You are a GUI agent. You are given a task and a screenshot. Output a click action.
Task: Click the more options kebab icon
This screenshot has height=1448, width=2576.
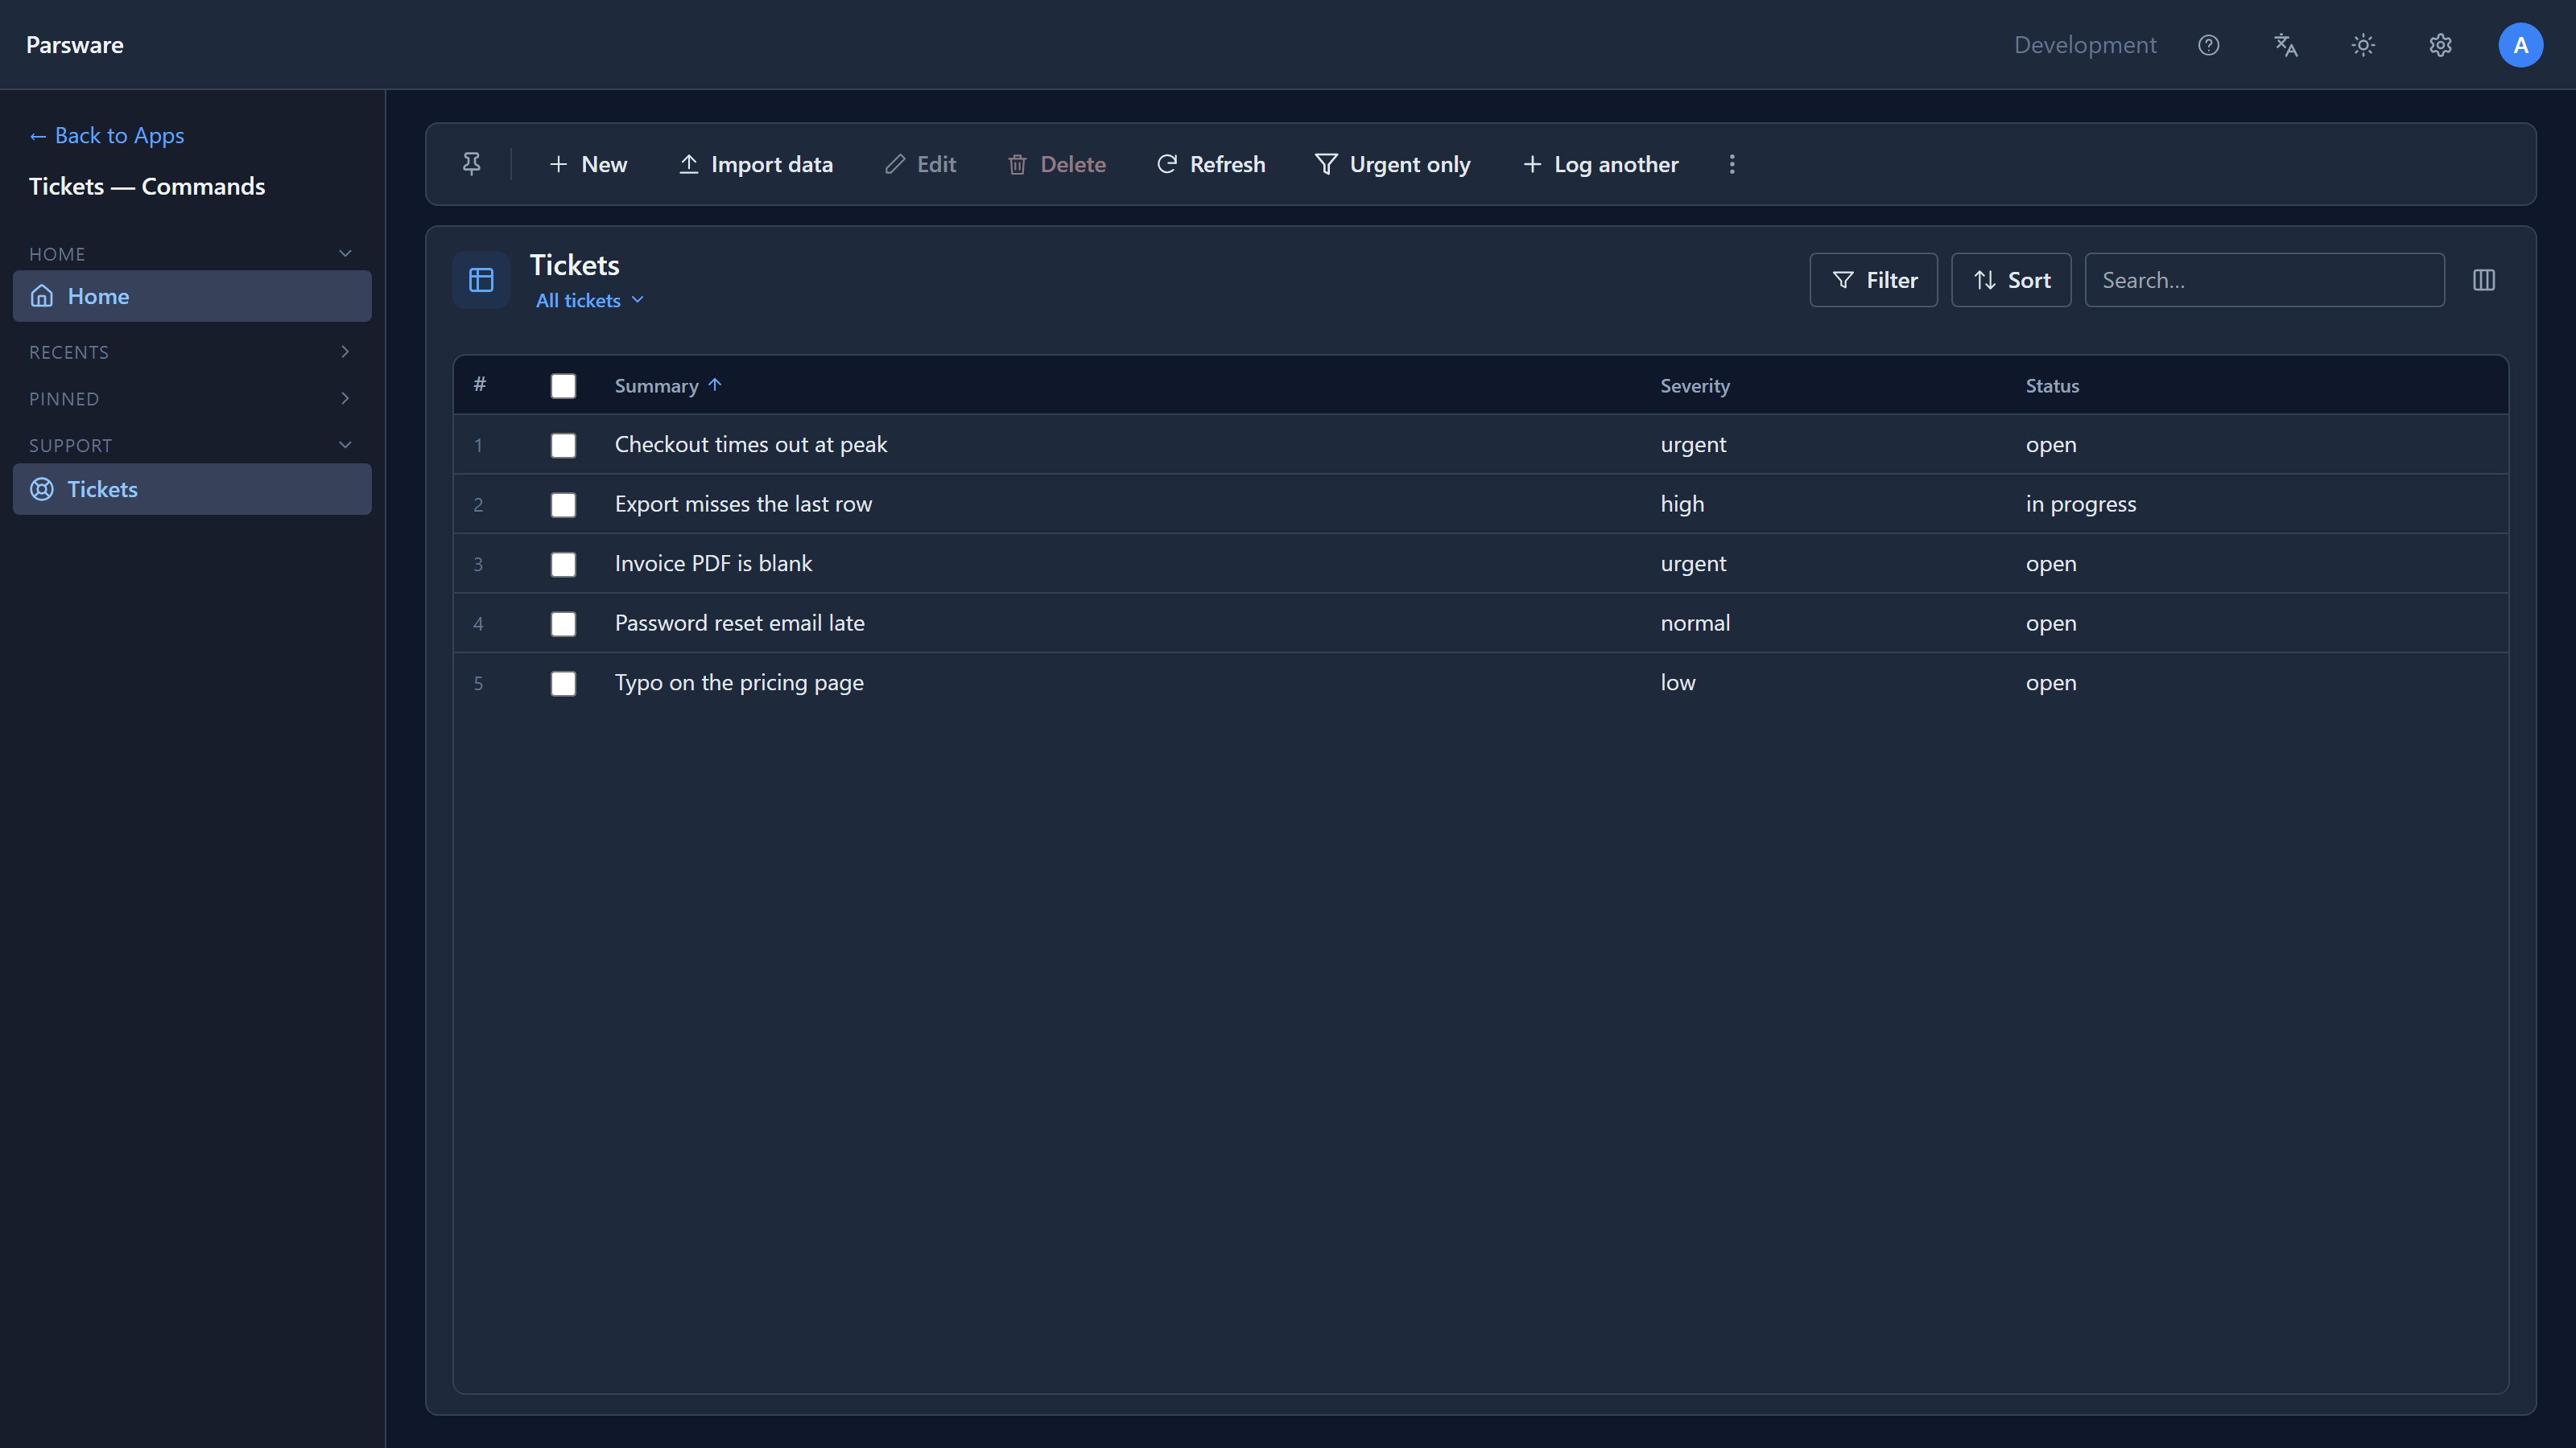1732,164
